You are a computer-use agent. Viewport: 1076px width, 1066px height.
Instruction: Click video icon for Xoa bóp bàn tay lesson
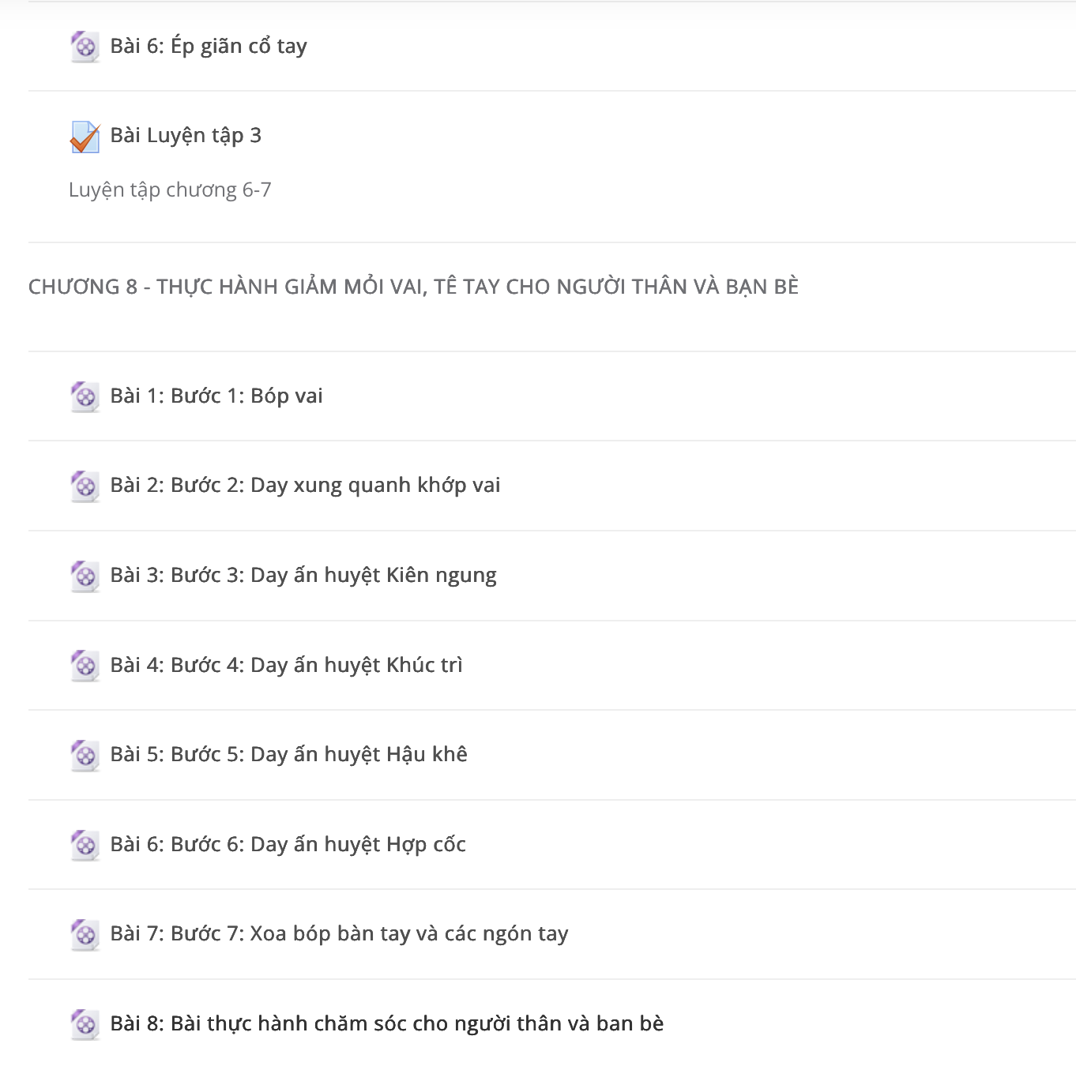click(x=85, y=934)
